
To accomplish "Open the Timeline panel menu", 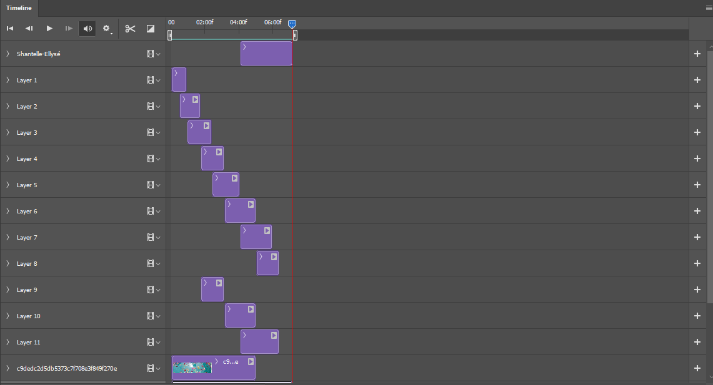I will (708, 8).
